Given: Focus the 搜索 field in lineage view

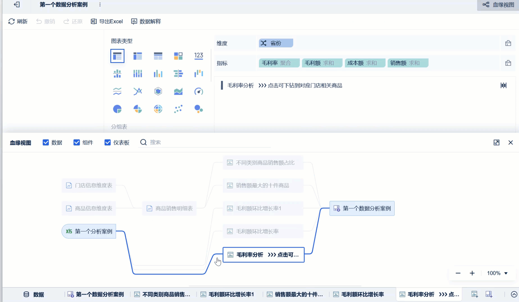Looking at the screenshot, I should point(204,142).
